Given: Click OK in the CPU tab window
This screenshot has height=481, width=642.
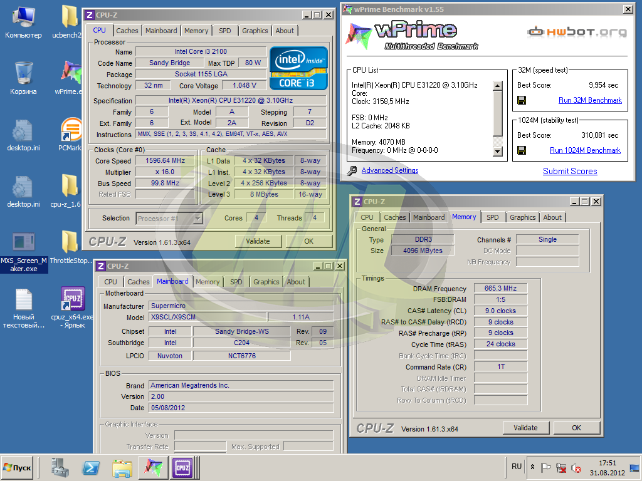Looking at the screenshot, I should click(308, 241).
